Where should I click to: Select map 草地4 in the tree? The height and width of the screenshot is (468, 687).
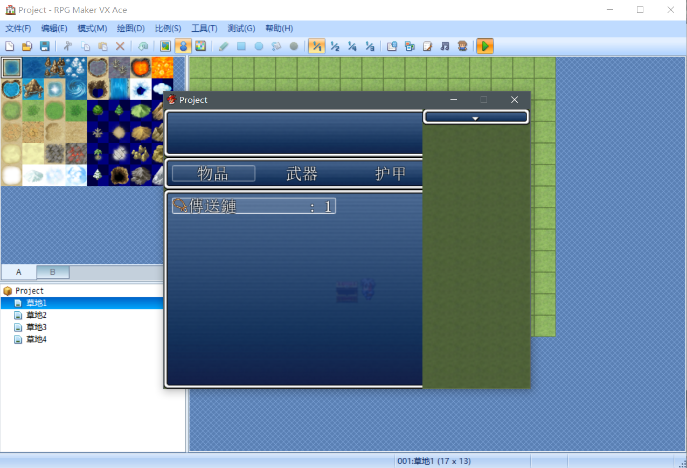(x=37, y=339)
